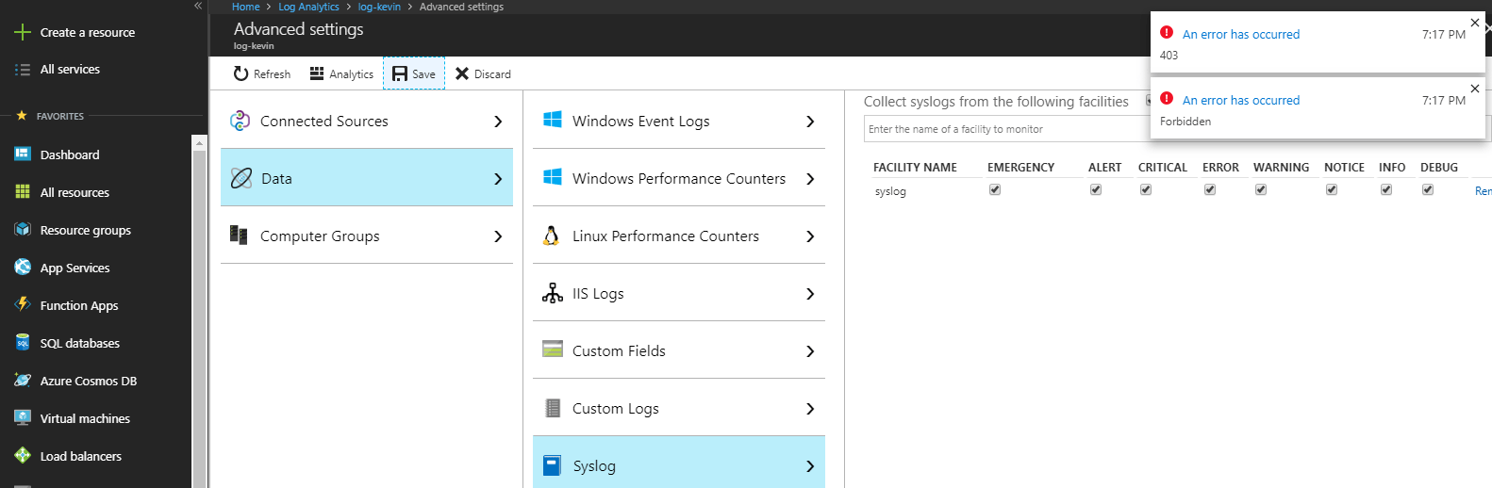Open SQL databases menu entry
This screenshot has width=1492, height=488.
tap(80, 343)
